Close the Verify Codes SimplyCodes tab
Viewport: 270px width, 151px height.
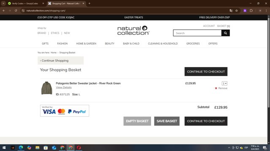pyautogui.click(x=43, y=3)
